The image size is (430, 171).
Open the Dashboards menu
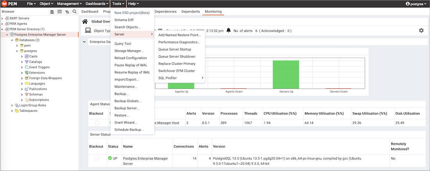click(x=97, y=4)
